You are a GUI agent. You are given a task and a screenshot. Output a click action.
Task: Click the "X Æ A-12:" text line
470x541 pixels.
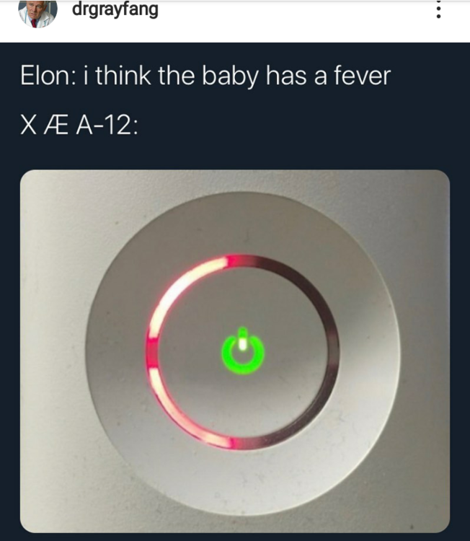coord(79,125)
